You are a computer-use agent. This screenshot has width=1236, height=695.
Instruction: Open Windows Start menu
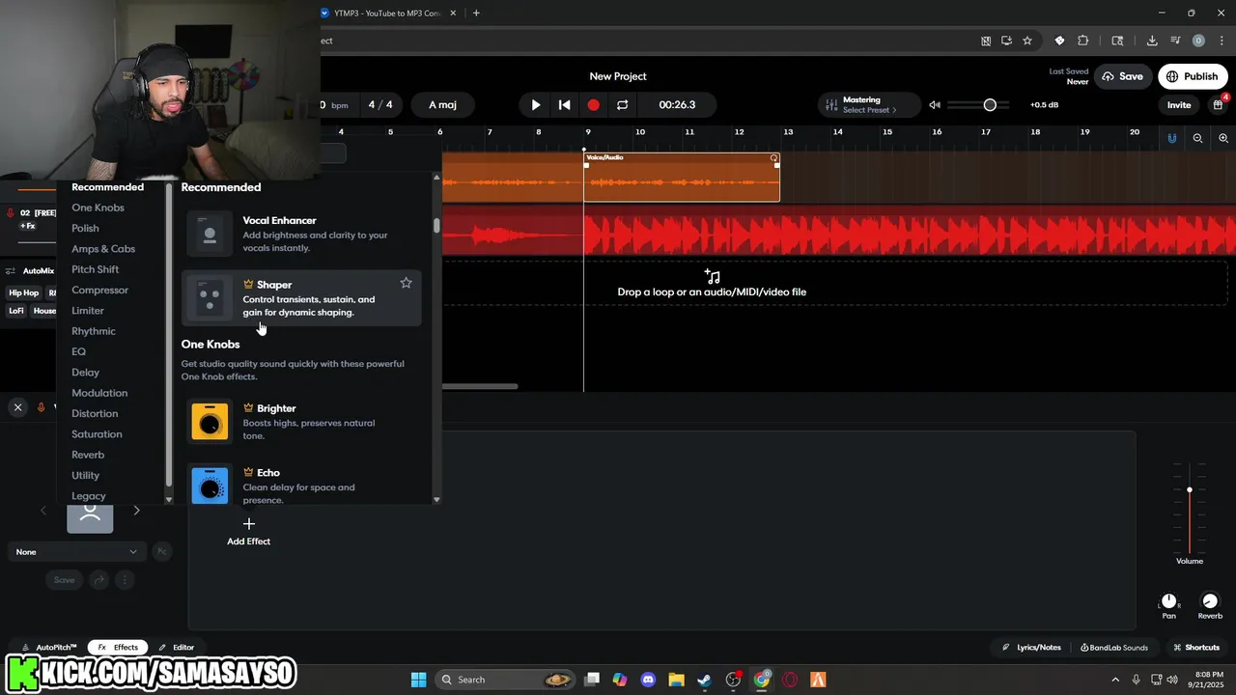pyautogui.click(x=418, y=680)
